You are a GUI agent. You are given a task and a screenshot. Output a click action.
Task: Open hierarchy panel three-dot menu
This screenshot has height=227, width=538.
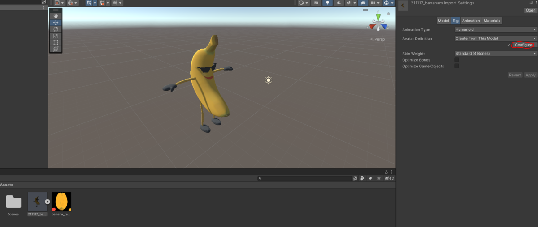coord(43,8)
